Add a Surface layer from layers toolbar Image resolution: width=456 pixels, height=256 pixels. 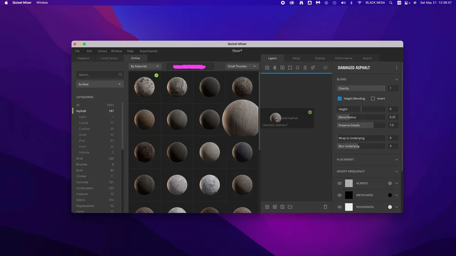[267, 68]
